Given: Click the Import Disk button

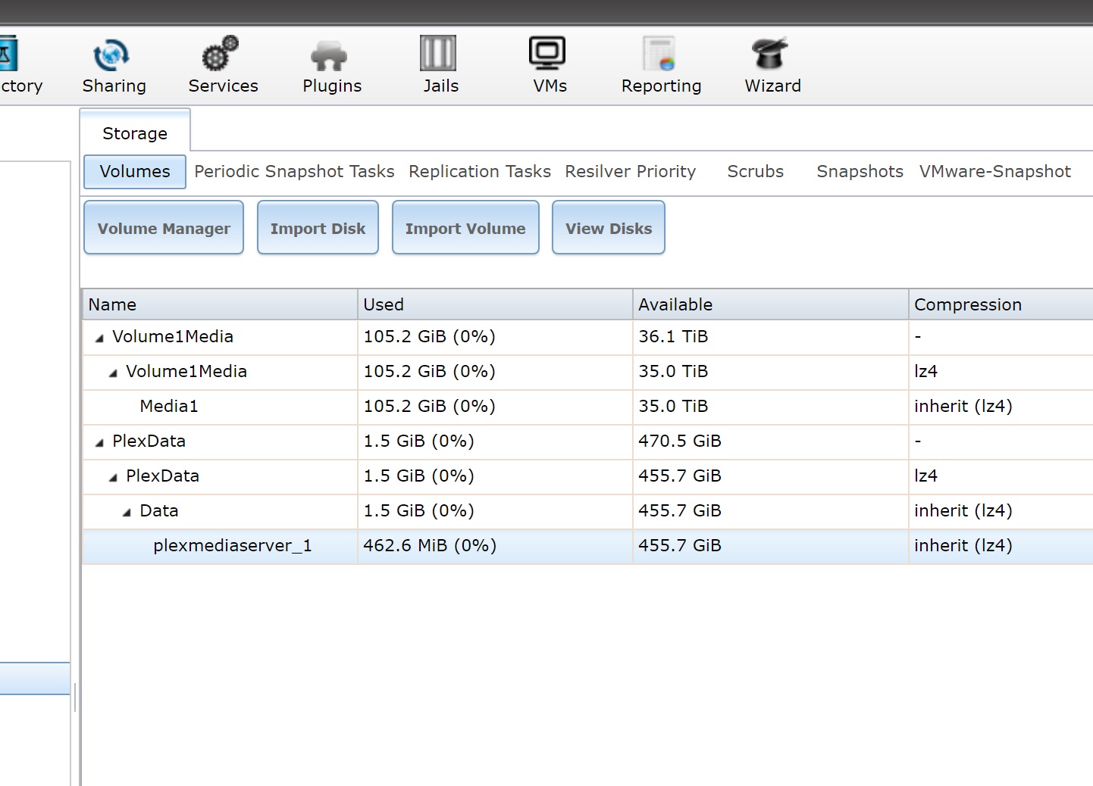Looking at the screenshot, I should coord(318,228).
